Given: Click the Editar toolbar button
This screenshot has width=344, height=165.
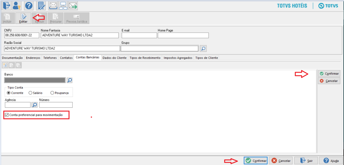Looking at the screenshot, I should click(23, 18).
